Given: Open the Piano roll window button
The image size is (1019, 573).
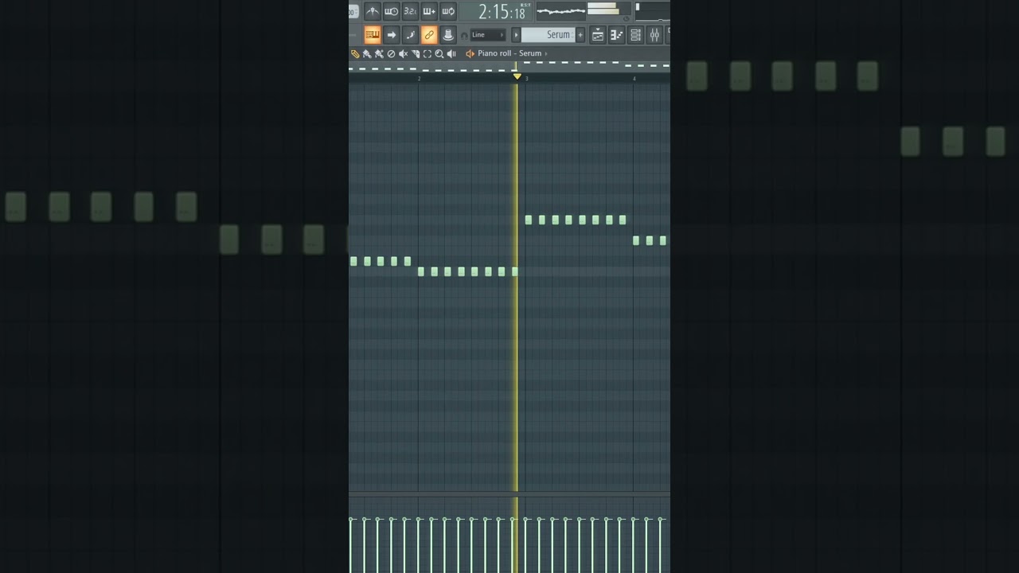Looking at the screenshot, I should click(616, 34).
